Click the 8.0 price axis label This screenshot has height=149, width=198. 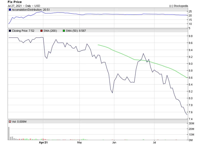point(191,98)
